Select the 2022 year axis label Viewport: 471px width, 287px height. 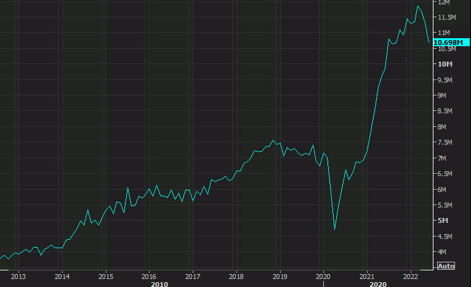[x=410, y=277]
